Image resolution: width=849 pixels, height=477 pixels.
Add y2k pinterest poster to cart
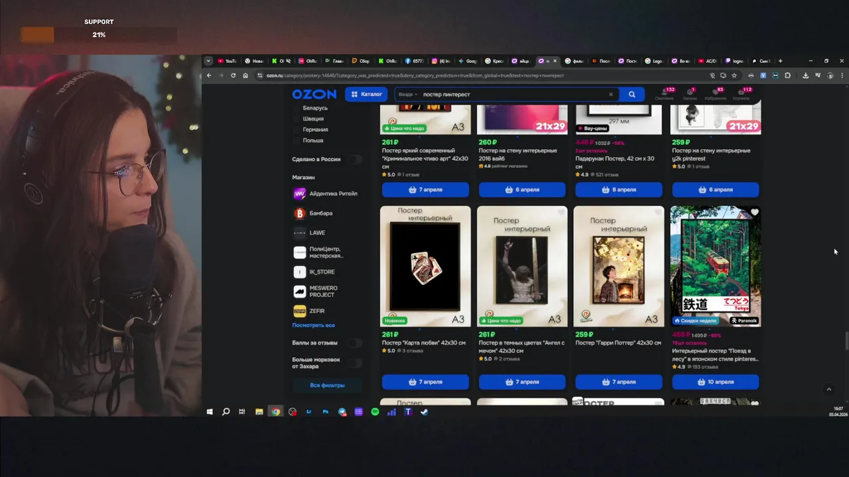tap(716, 189)
